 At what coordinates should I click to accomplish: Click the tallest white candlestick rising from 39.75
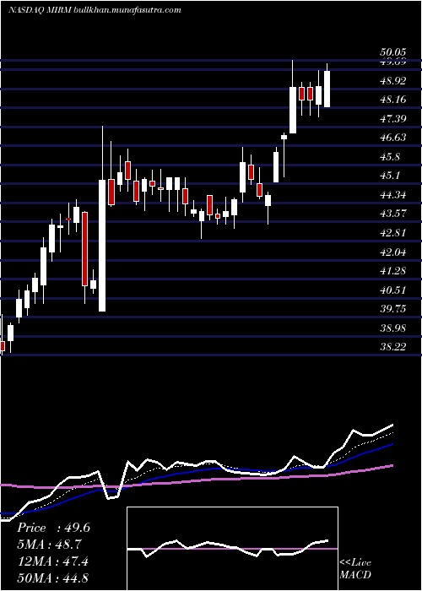(x=102, y=246)
